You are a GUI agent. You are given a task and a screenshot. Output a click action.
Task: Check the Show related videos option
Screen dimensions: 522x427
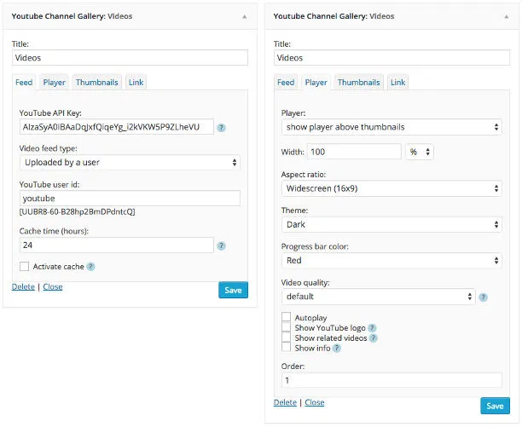[x=287, y=338]
